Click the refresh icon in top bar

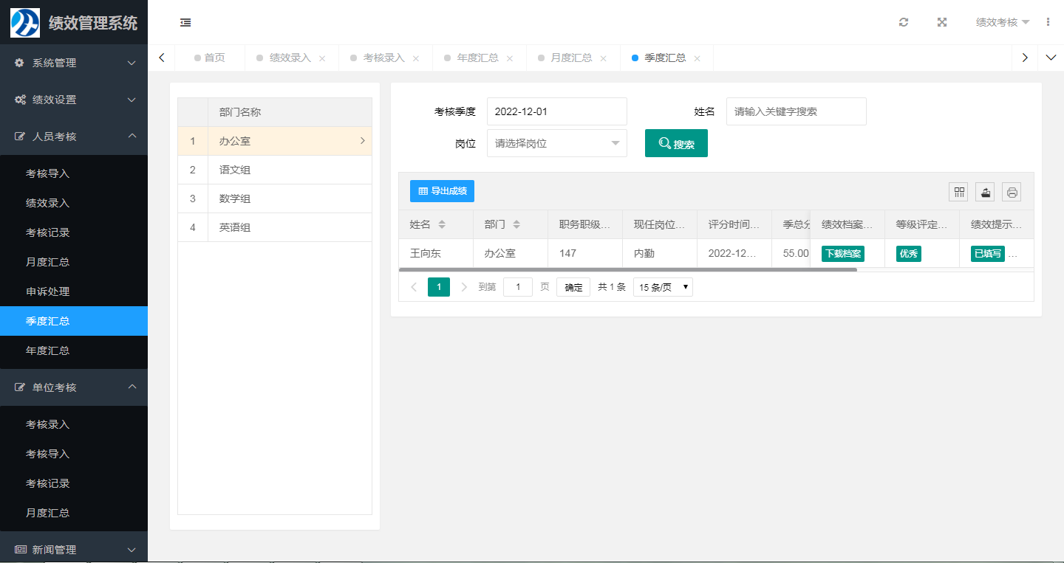903,22
